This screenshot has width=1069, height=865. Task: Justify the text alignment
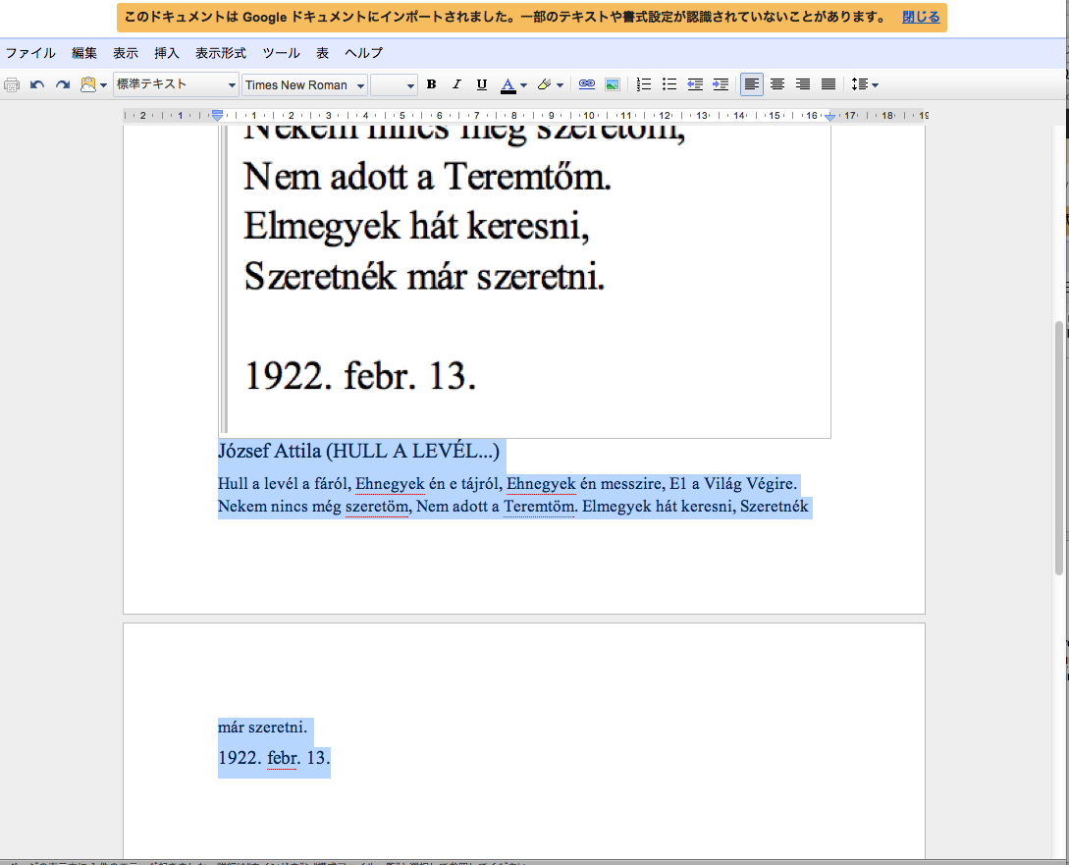[x=828, y=84]
